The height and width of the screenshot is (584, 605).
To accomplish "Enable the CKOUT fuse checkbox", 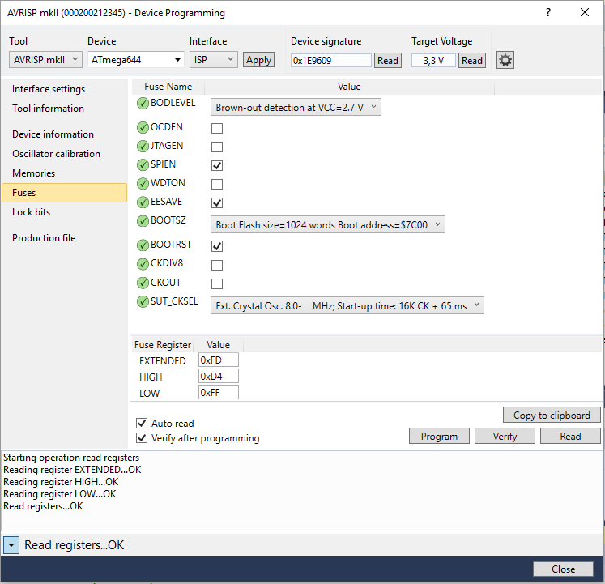I will [x=217, y=283].
